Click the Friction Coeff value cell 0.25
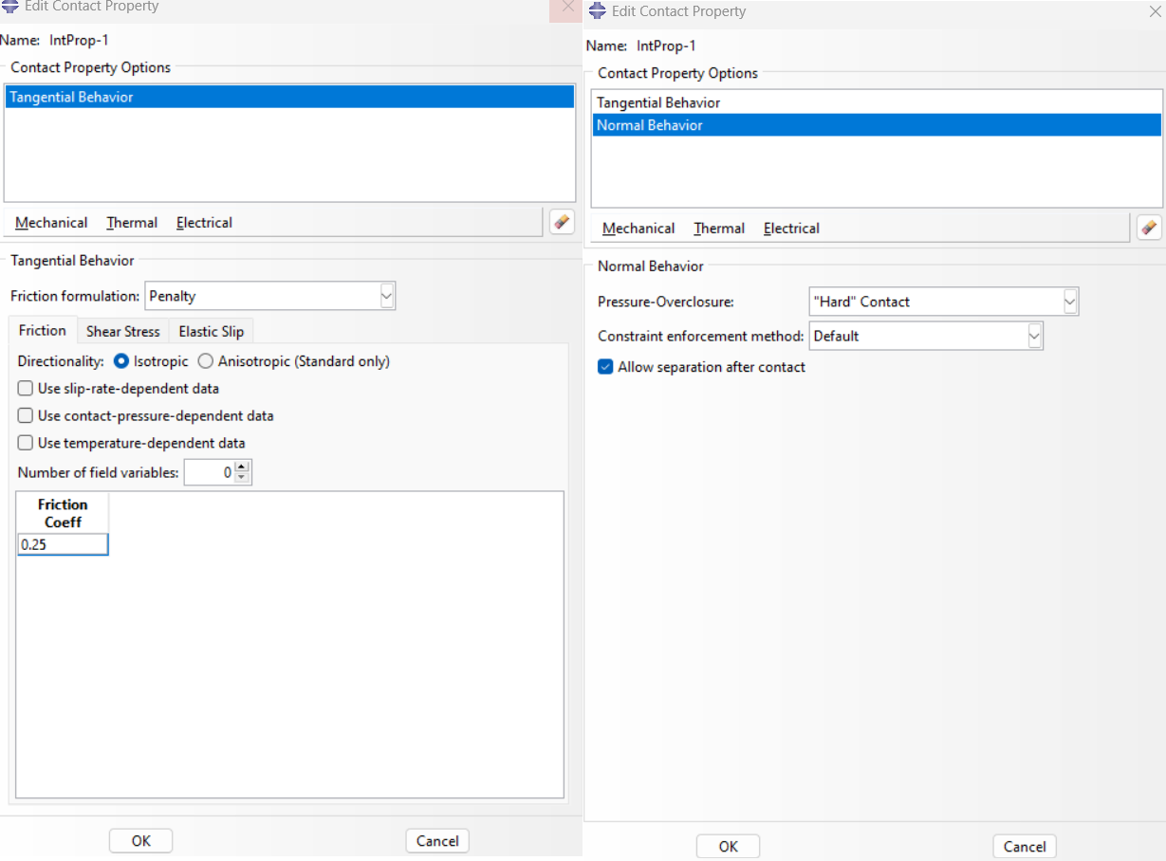 [x=63, y=544]
